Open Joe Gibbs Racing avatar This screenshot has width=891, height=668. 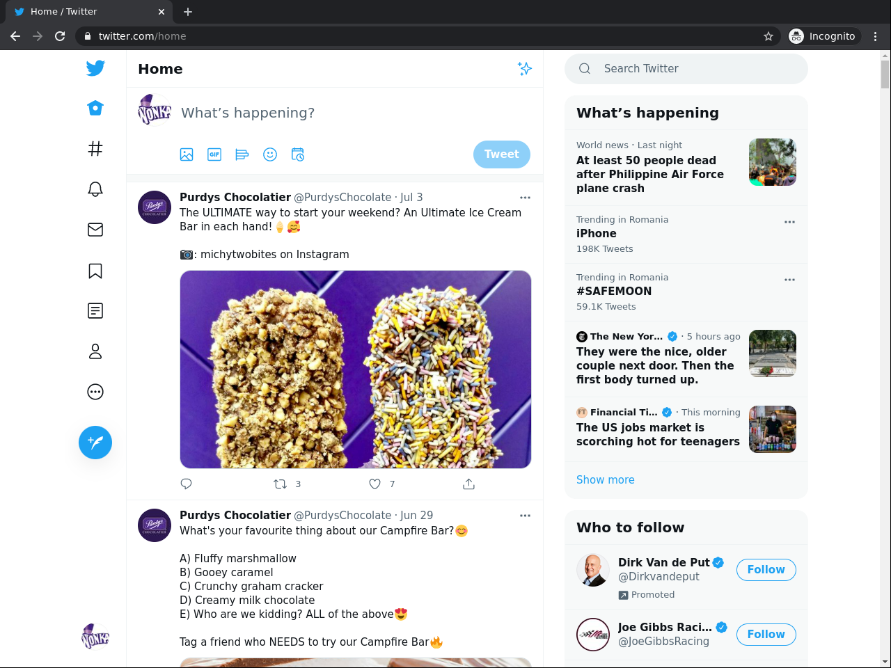[x=593, y=635]
